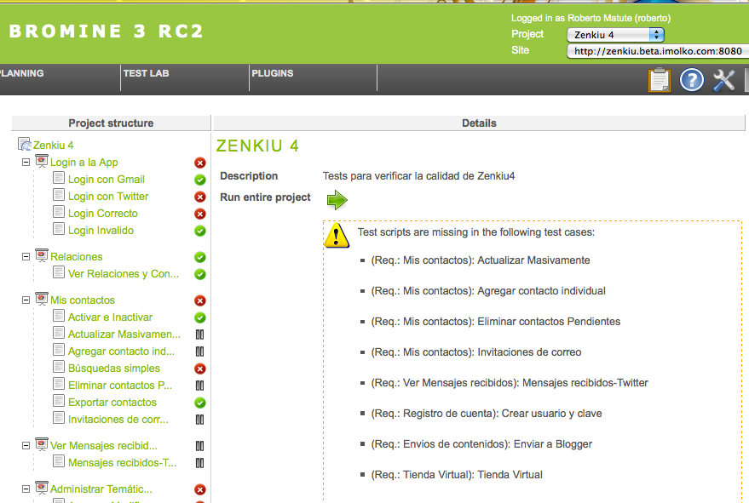The image size is (749, 503).
Task: Open the Zenkiu 4 root project link
Action: (53, 145)
